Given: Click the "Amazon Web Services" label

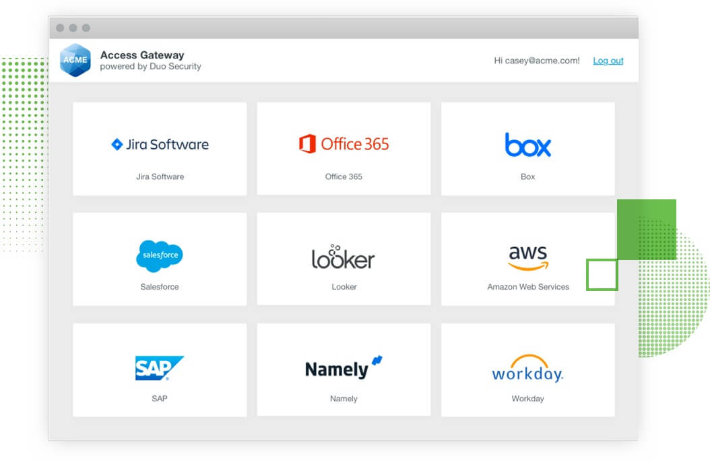Looking at the screenshot, I should (527, 287).
